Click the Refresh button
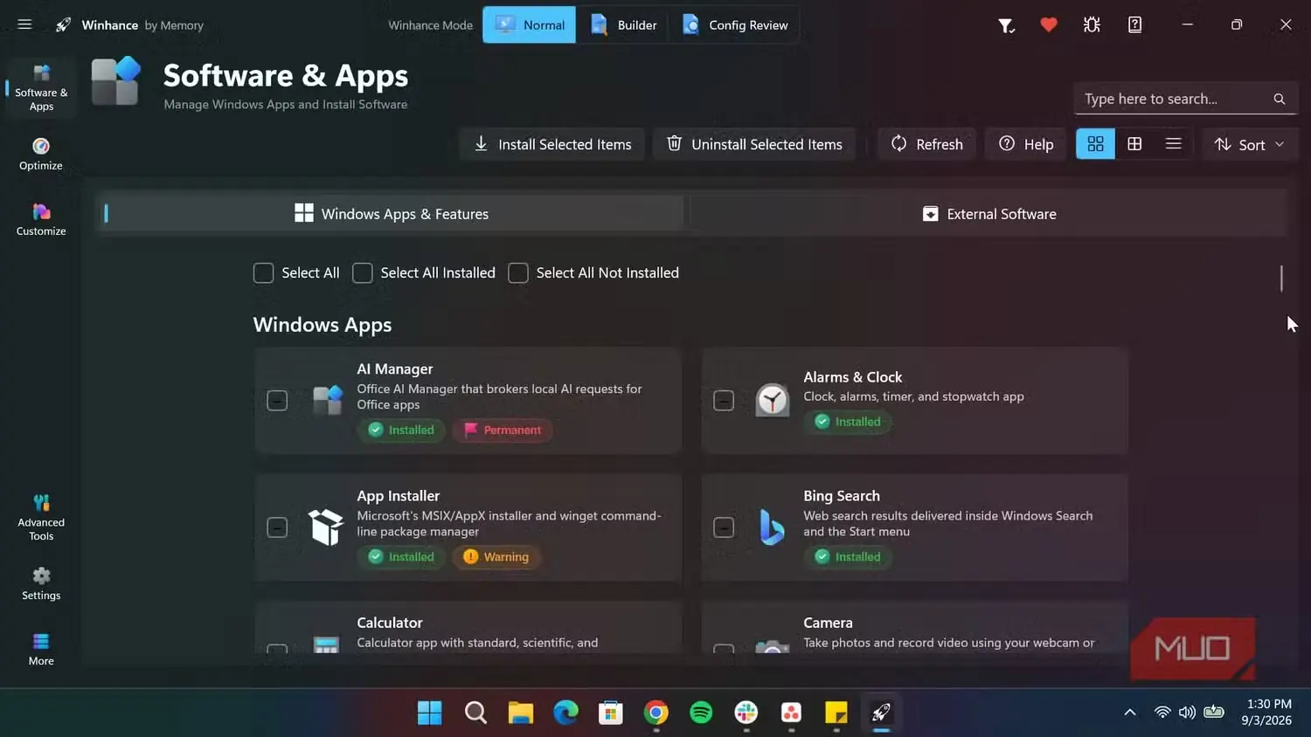 (926, 144)
